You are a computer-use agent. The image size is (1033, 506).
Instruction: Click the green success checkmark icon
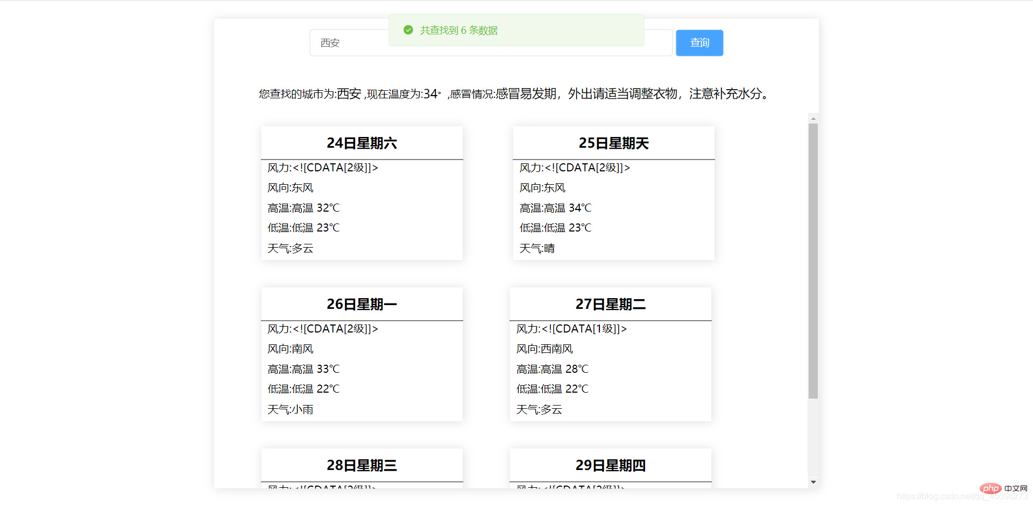[408, 30]
